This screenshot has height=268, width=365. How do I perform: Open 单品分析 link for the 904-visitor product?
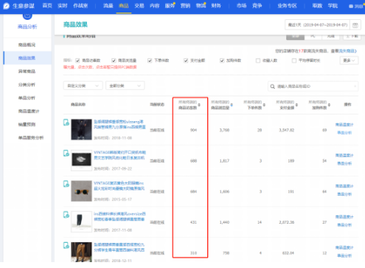[344, 133]
